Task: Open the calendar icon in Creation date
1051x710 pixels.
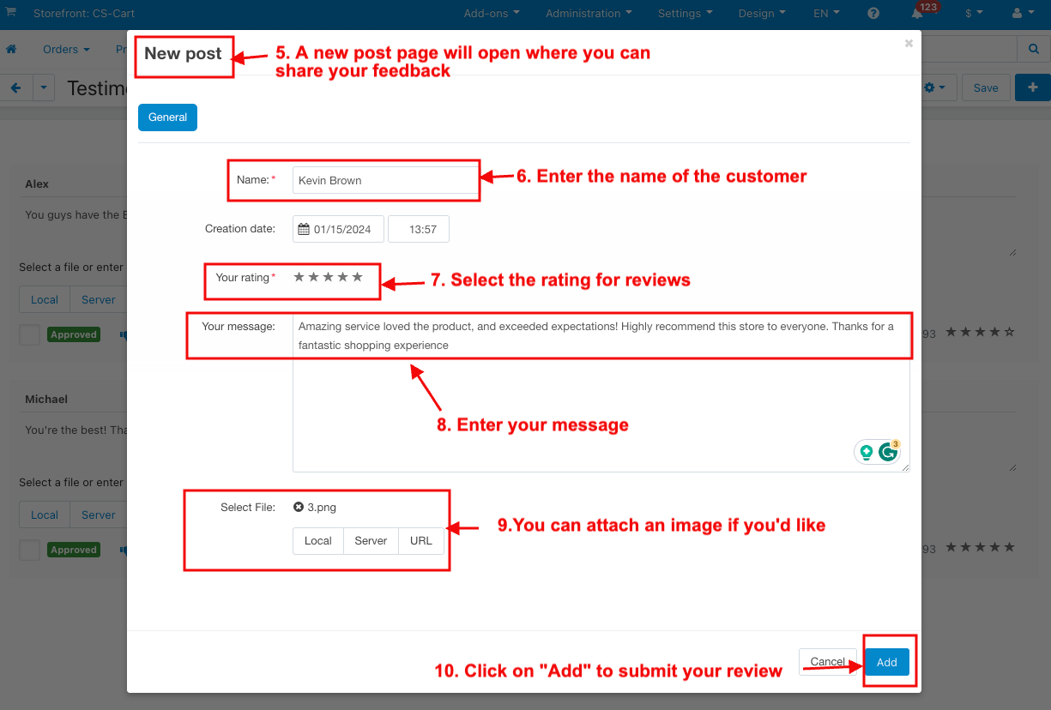Action: [304, 229]
